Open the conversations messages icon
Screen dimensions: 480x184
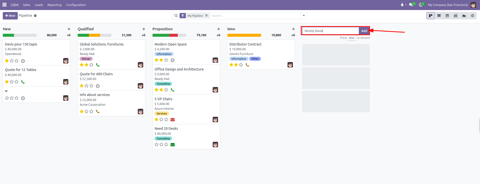(x=411, y=5)
